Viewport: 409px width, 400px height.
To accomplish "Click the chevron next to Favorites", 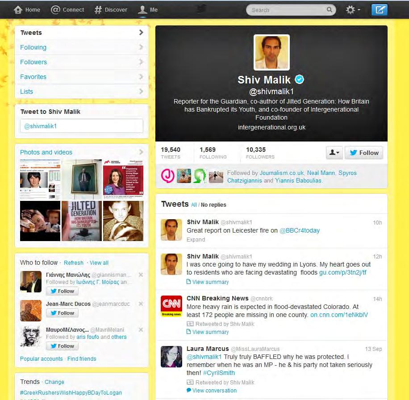I will point(141,77).
